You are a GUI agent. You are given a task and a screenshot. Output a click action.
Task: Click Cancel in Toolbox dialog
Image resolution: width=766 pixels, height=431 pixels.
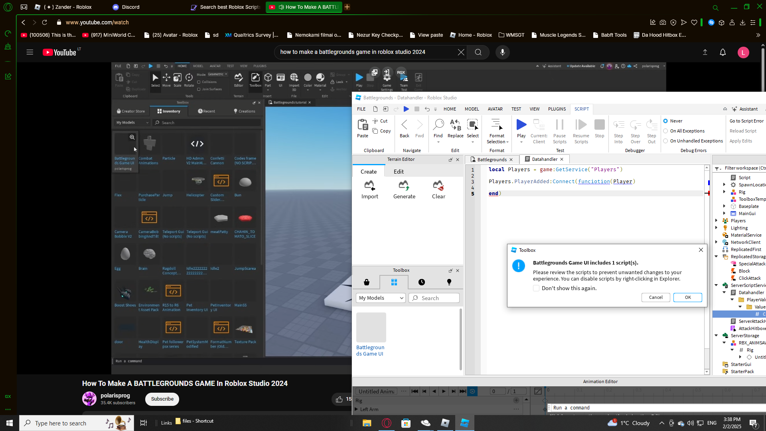(x=655, y=297)
